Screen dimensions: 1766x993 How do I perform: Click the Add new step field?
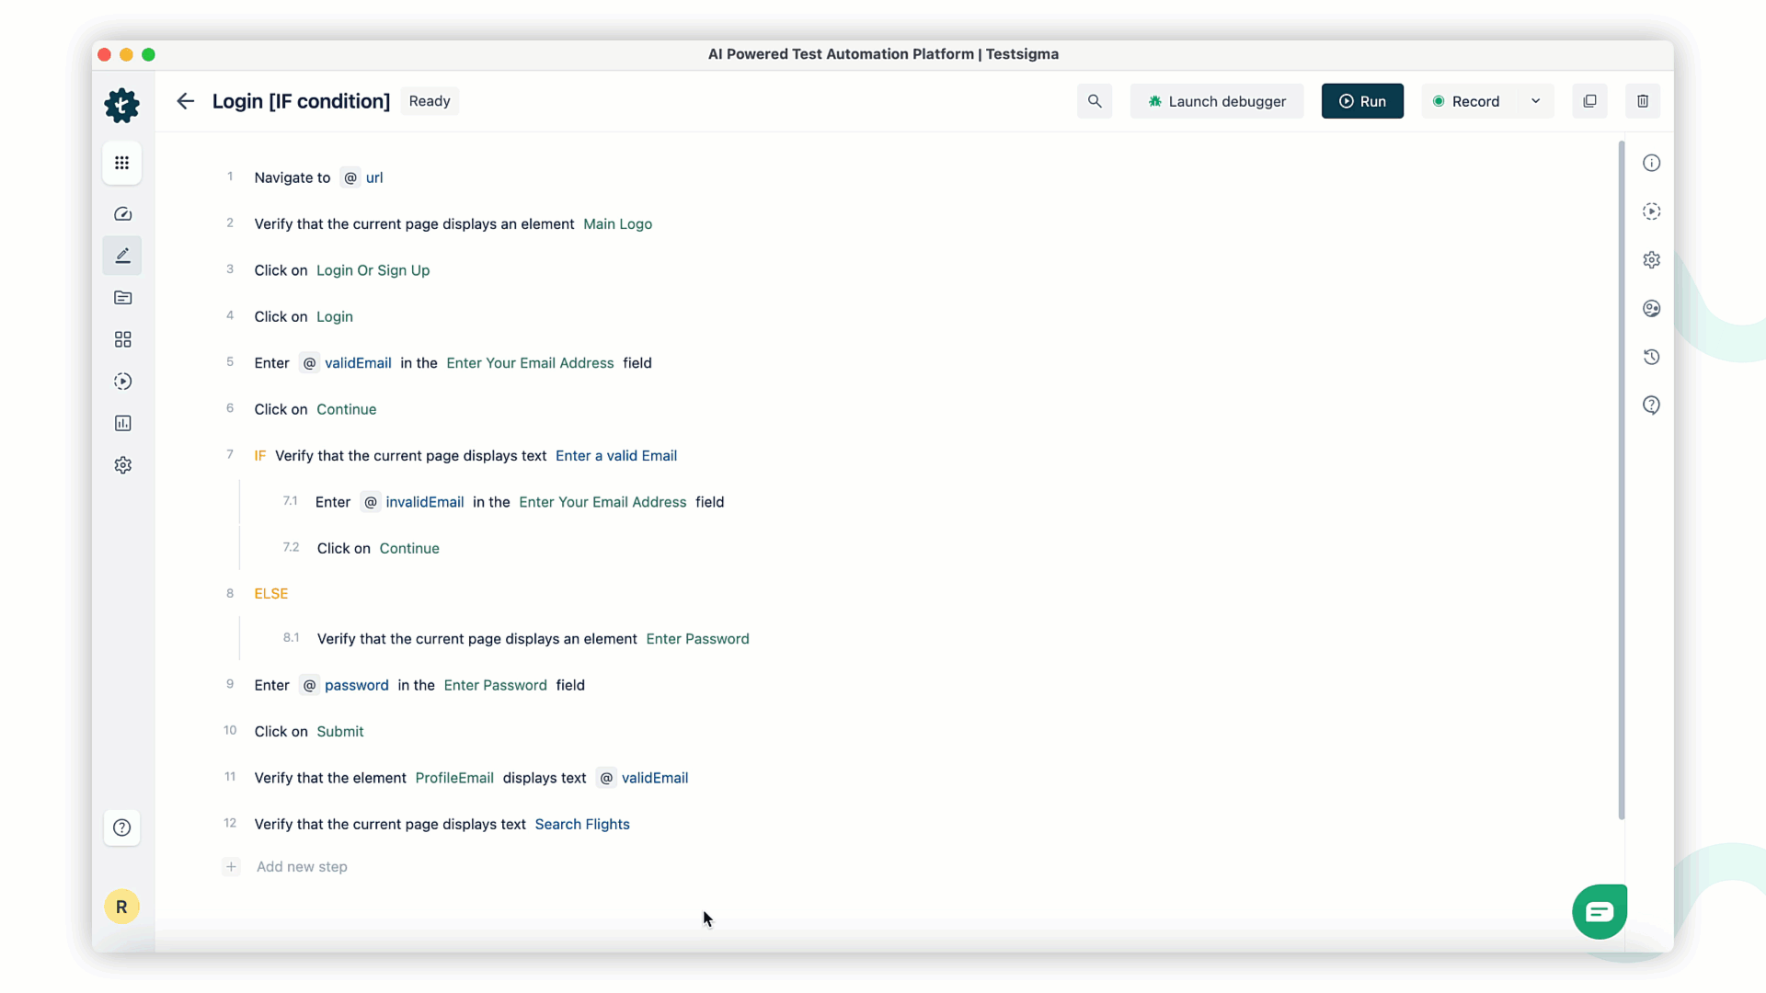(x=302, y=867)
